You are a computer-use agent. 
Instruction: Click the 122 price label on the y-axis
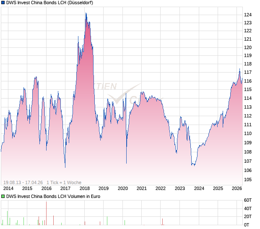pos(248,31)
